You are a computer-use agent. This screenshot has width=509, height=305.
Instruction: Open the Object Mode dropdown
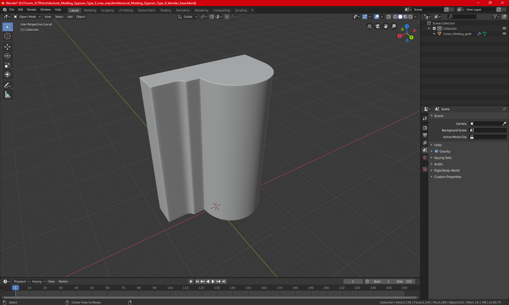pos(27,17)
